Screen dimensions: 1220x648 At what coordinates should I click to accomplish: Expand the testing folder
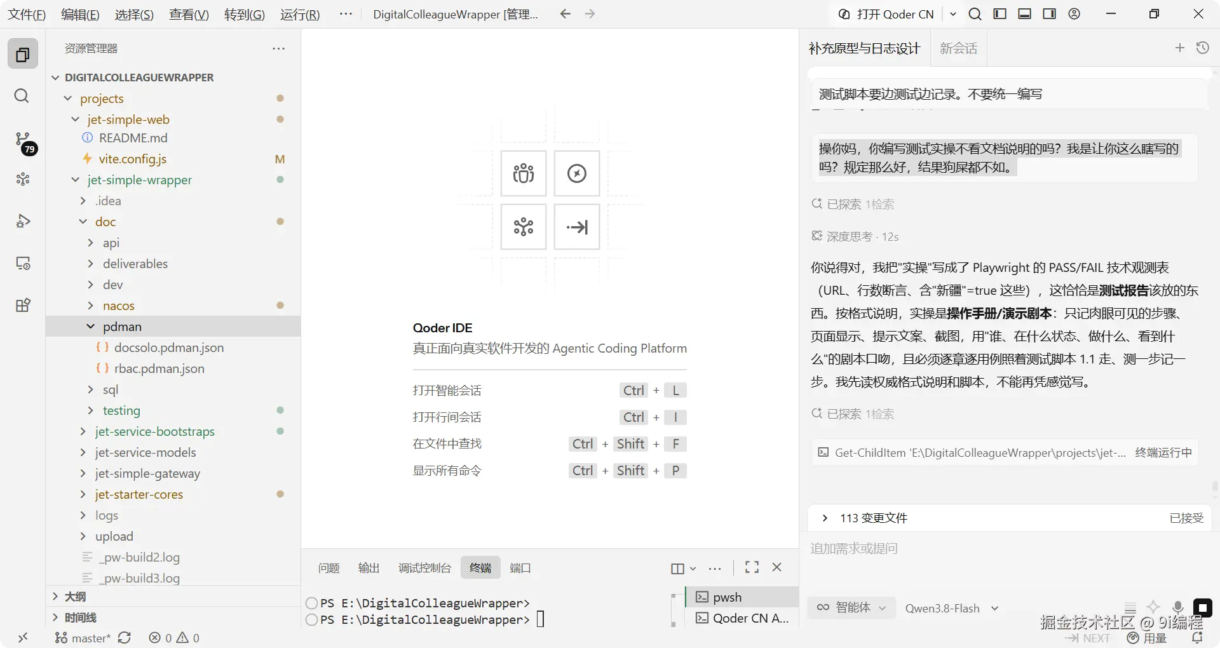coord(173,410)
